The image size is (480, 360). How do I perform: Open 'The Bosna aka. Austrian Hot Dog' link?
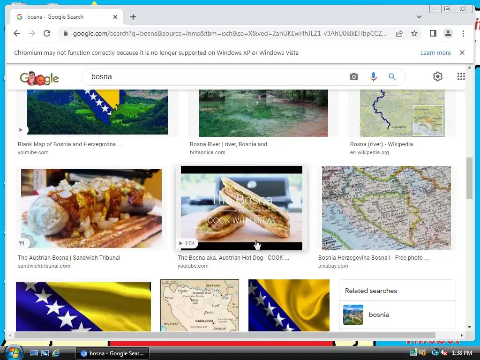tap(233, 258)
